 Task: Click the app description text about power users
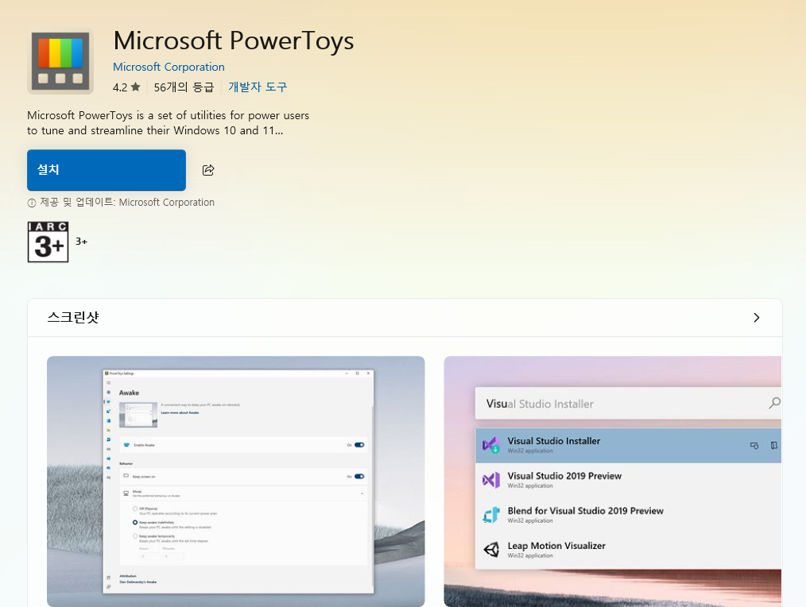tap(168, 123)
